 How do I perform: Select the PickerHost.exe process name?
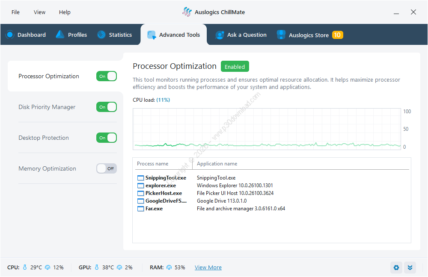click(163, 193)
